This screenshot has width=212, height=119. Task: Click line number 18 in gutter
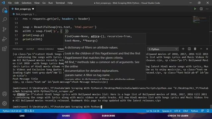coord(16,39)
